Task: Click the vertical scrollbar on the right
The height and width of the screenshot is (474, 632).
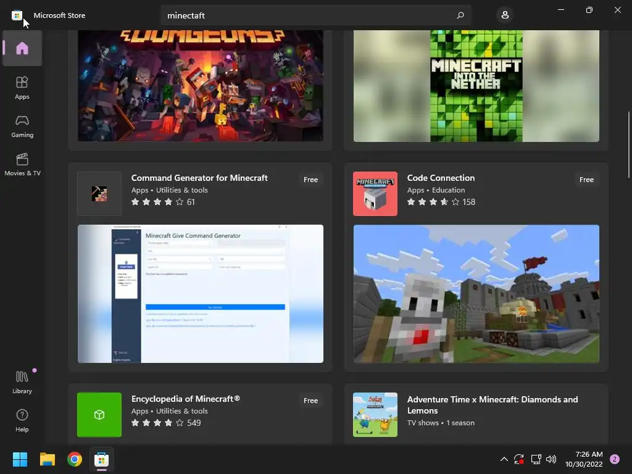Action: tap(629, 145)
